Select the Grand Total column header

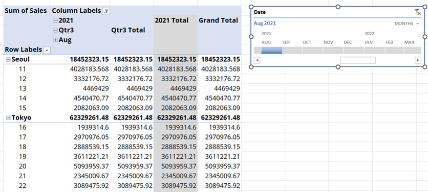219,20
